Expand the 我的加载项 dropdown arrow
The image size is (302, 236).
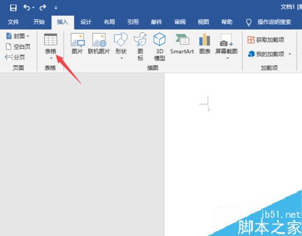(290, 54)
